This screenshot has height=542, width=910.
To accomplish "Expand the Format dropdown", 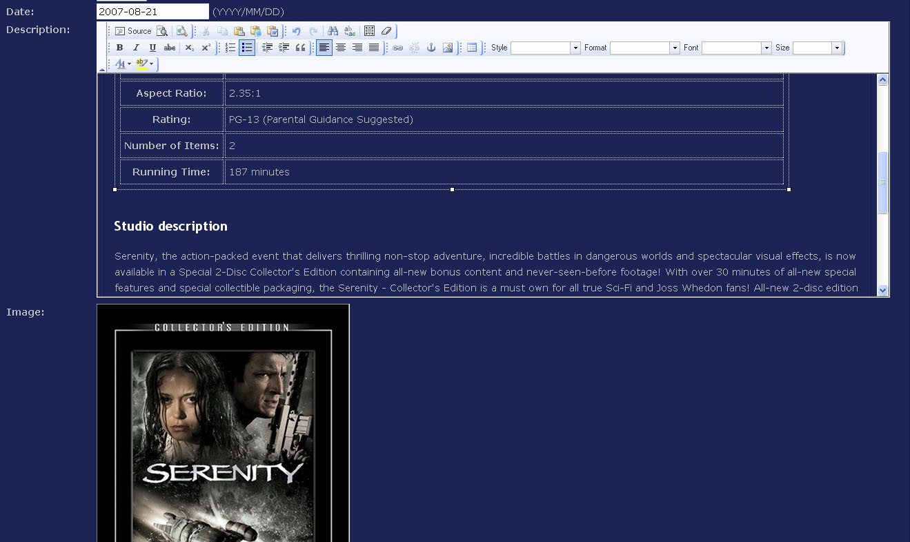I will [x=674, y=48].
